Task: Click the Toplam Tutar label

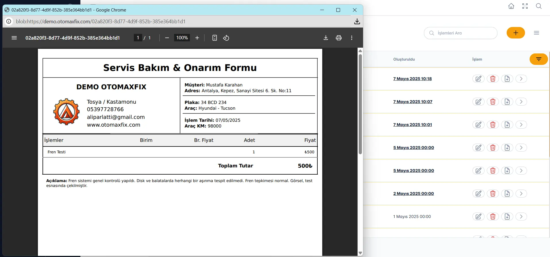Action: pos(236,166)
